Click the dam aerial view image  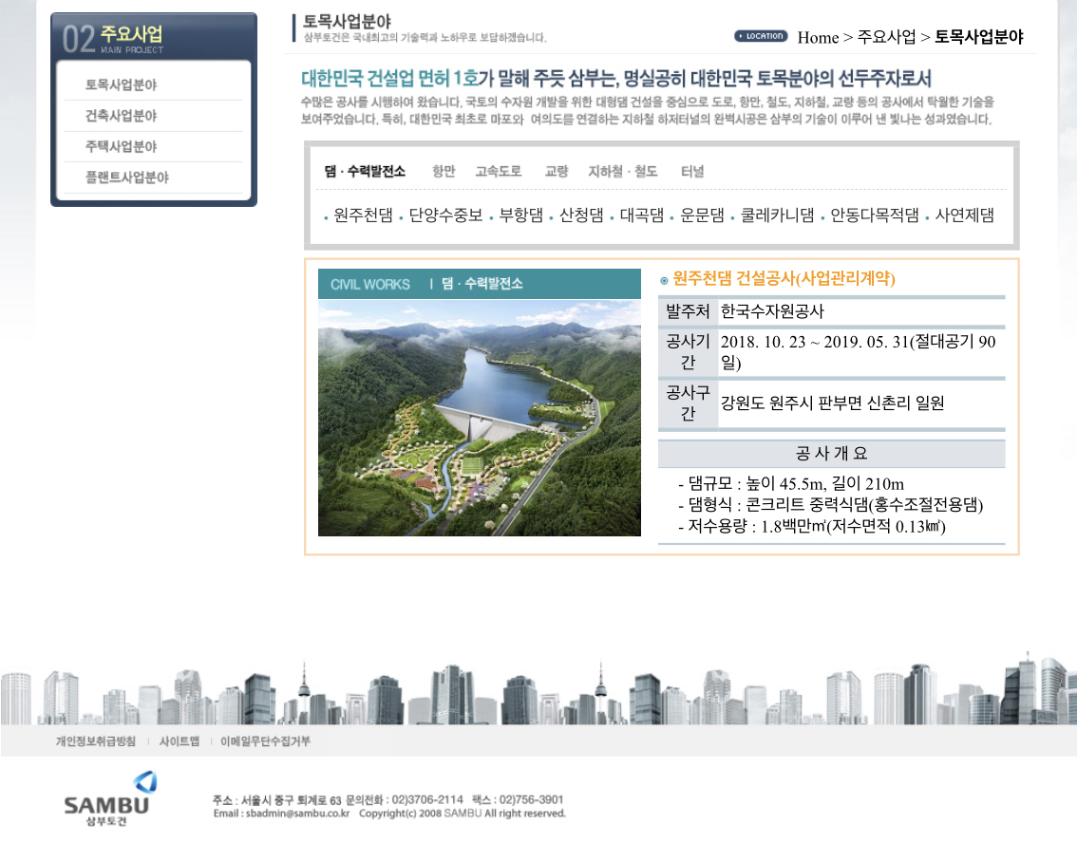(x=480, y=418)
